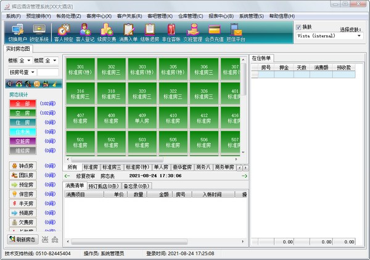Select room 409 单人房 tile
370x260 pixels.
142,118
